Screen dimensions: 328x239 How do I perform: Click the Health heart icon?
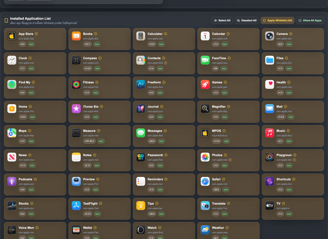click(270, 84)
